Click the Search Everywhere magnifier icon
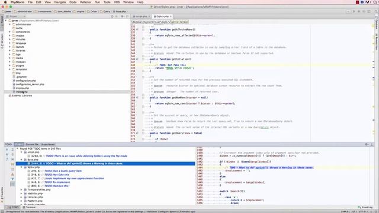This screenshot has width=379, height=213. point(376,11)
